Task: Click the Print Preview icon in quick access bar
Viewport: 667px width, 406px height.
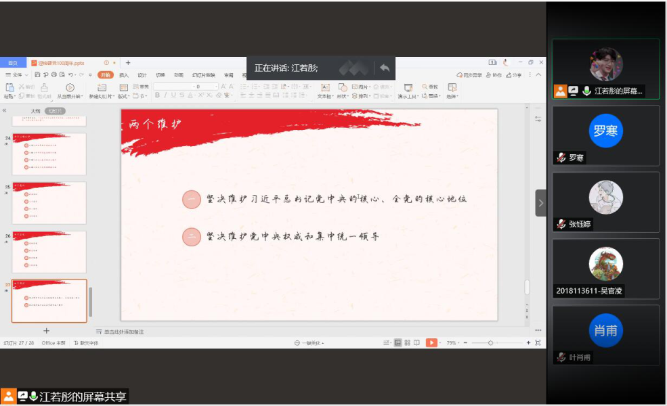Action: tap(62, 75)
